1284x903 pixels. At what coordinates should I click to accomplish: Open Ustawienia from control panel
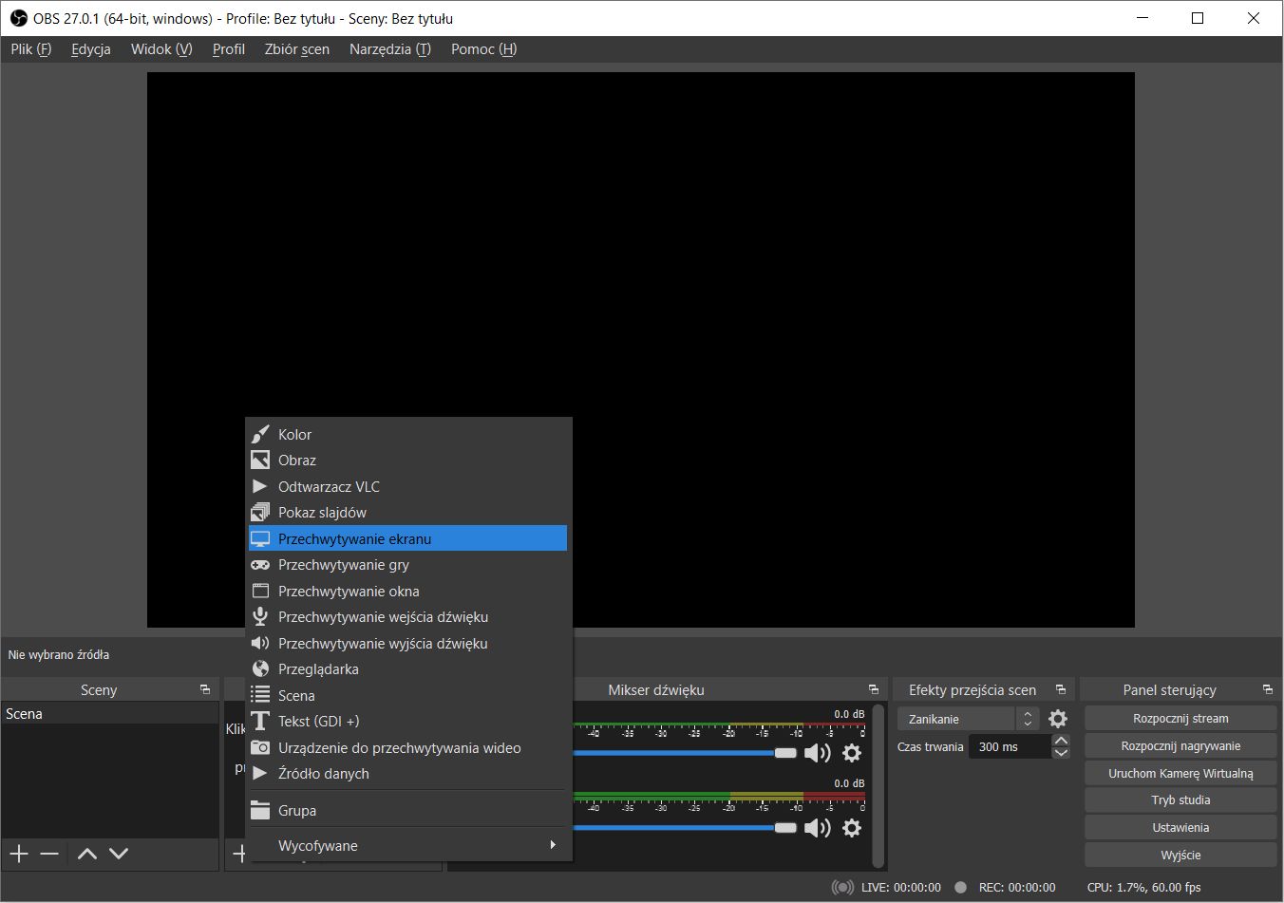click(x=1180, y=827)
